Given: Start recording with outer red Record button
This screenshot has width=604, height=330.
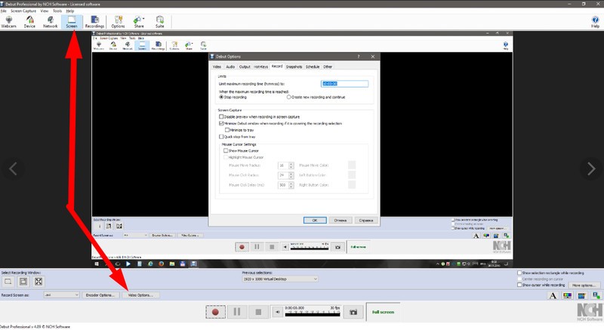Looking at the screenshot, I should (x=215, y=312).
